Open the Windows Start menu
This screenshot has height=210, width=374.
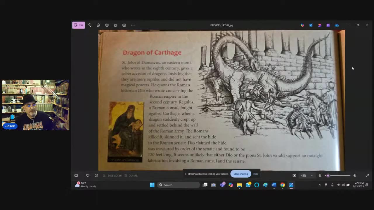(x=152, y=185)
